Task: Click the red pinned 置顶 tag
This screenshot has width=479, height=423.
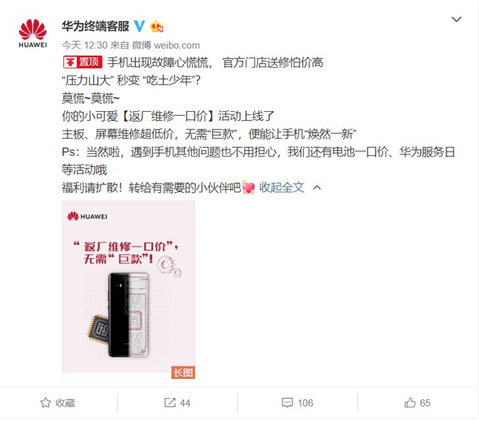Action: click(x=82, y=62)
